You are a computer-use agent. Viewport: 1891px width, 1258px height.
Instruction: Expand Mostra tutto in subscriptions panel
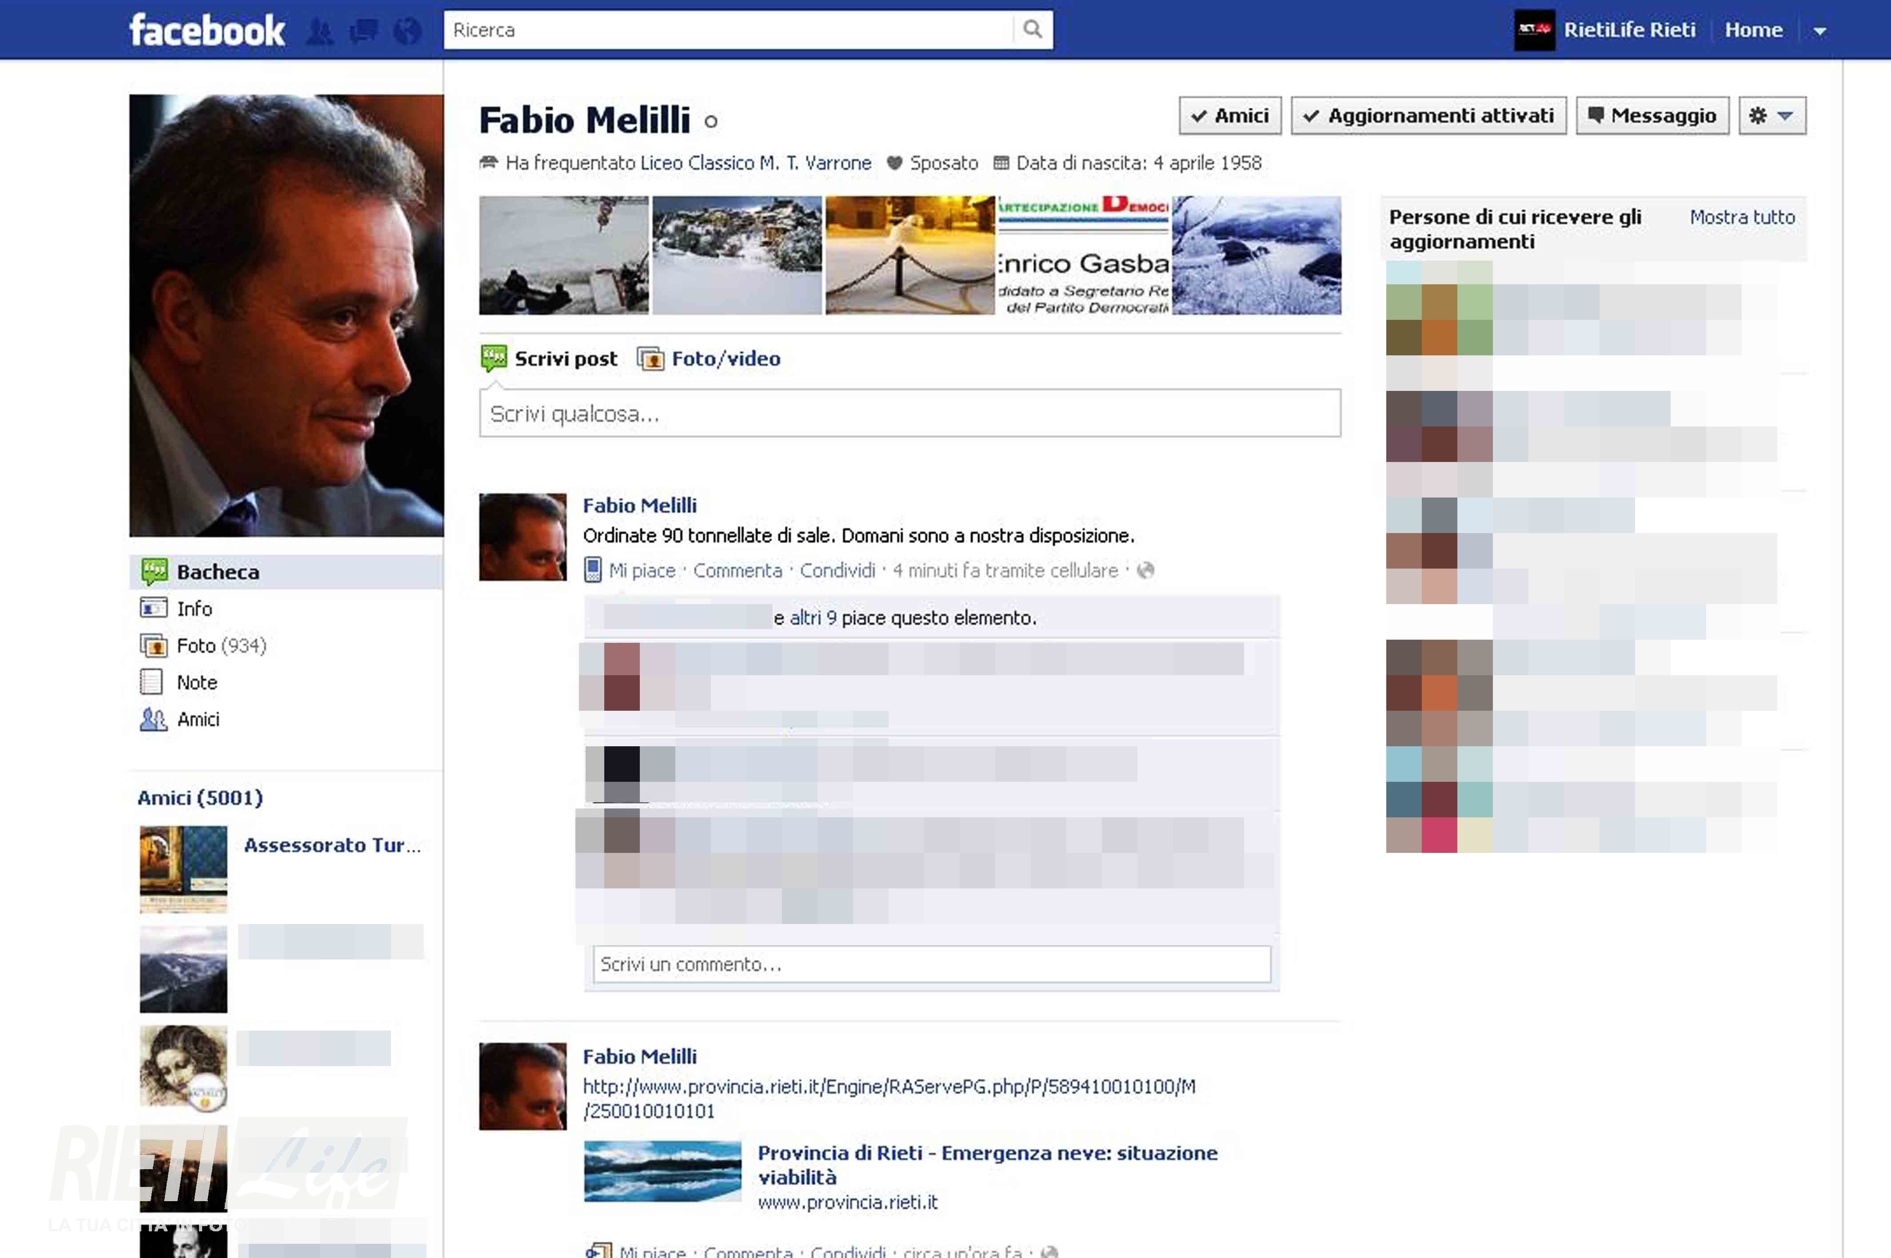coord(1742,217)
